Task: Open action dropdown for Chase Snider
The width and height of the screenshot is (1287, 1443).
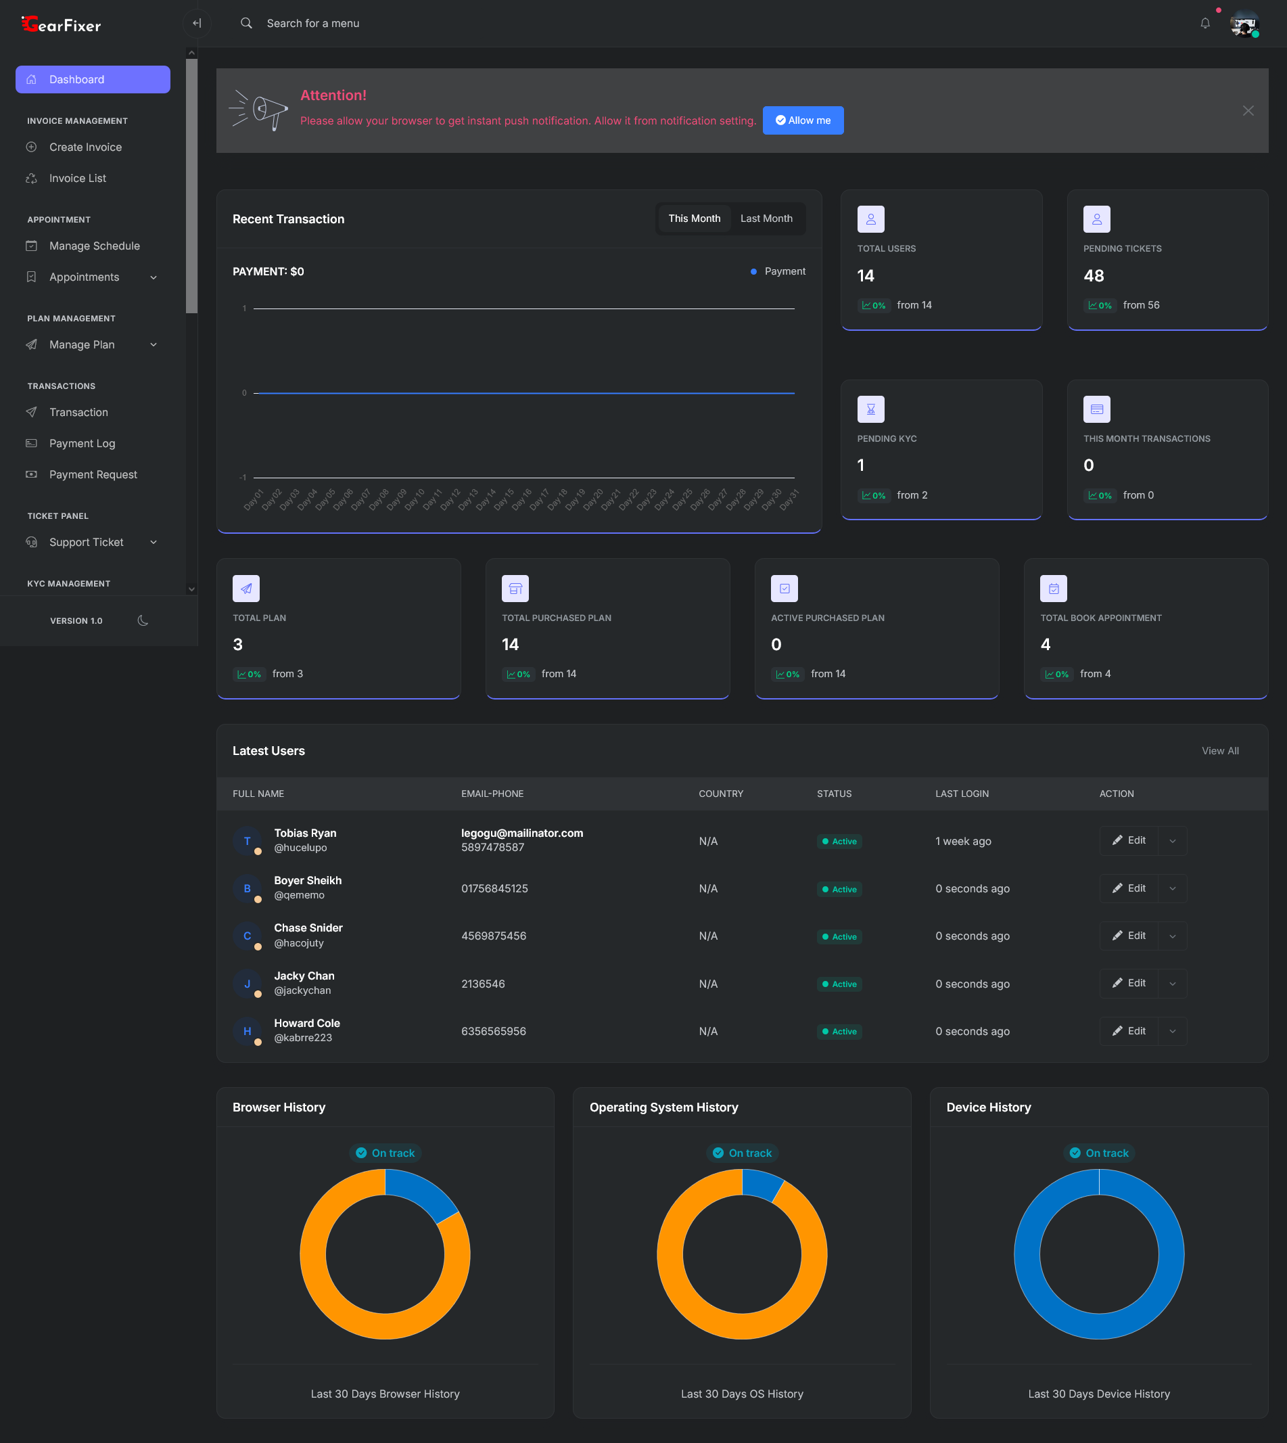Action: 1173,936
